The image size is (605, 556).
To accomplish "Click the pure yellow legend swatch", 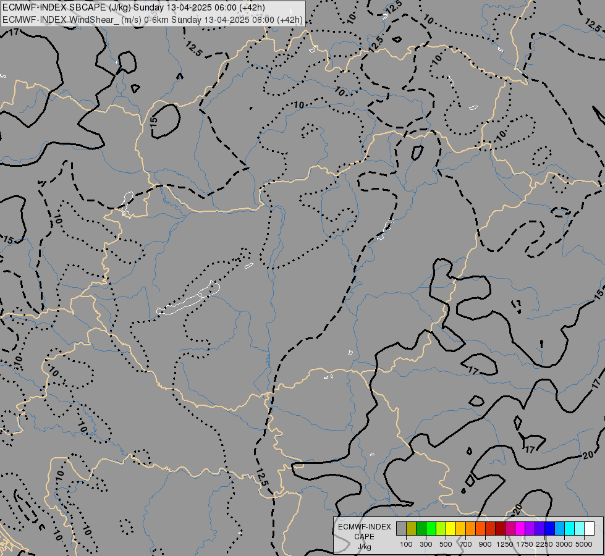I will [451, 529].
